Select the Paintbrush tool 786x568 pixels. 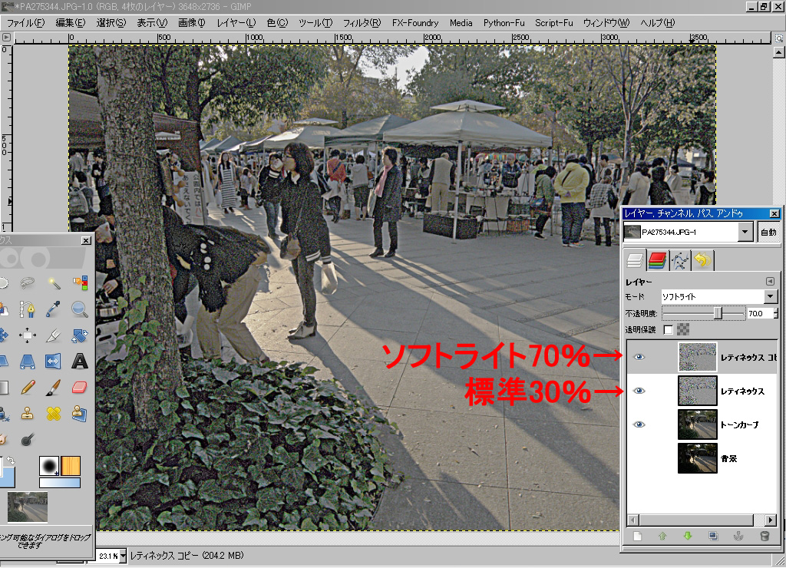tap(54, 388)
